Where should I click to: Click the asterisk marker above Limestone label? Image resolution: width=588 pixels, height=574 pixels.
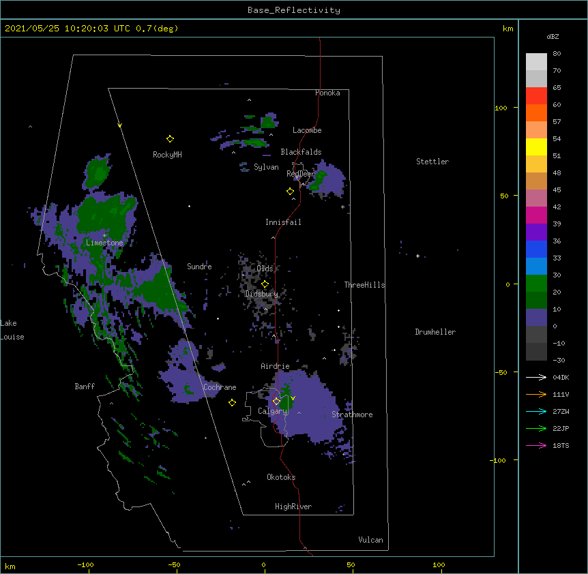(x=104, y=236)
